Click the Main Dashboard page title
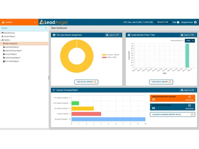 point(59,28)
